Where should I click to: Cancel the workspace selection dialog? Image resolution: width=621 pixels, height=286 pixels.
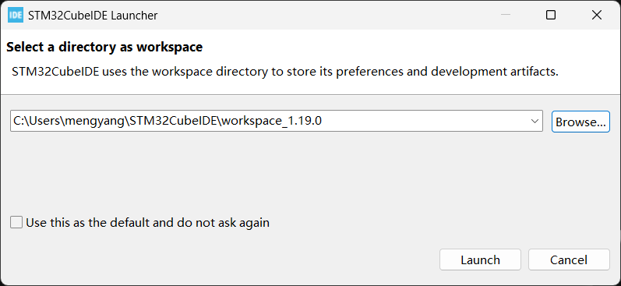pos(569,260)
